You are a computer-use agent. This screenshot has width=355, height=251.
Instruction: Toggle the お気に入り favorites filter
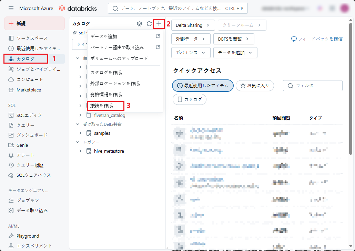(255, 86)
